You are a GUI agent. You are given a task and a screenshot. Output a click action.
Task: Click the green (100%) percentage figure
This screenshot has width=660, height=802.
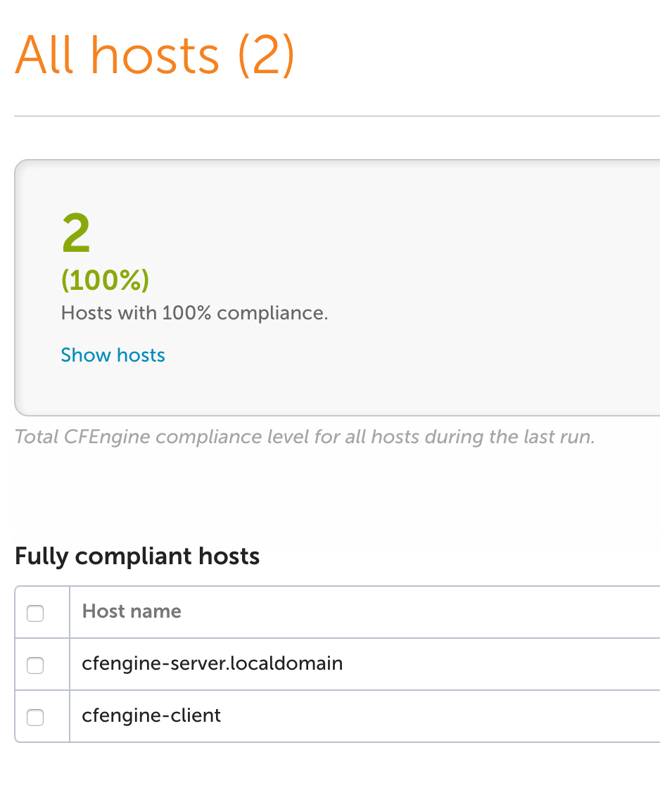click(x=105, y=280)
